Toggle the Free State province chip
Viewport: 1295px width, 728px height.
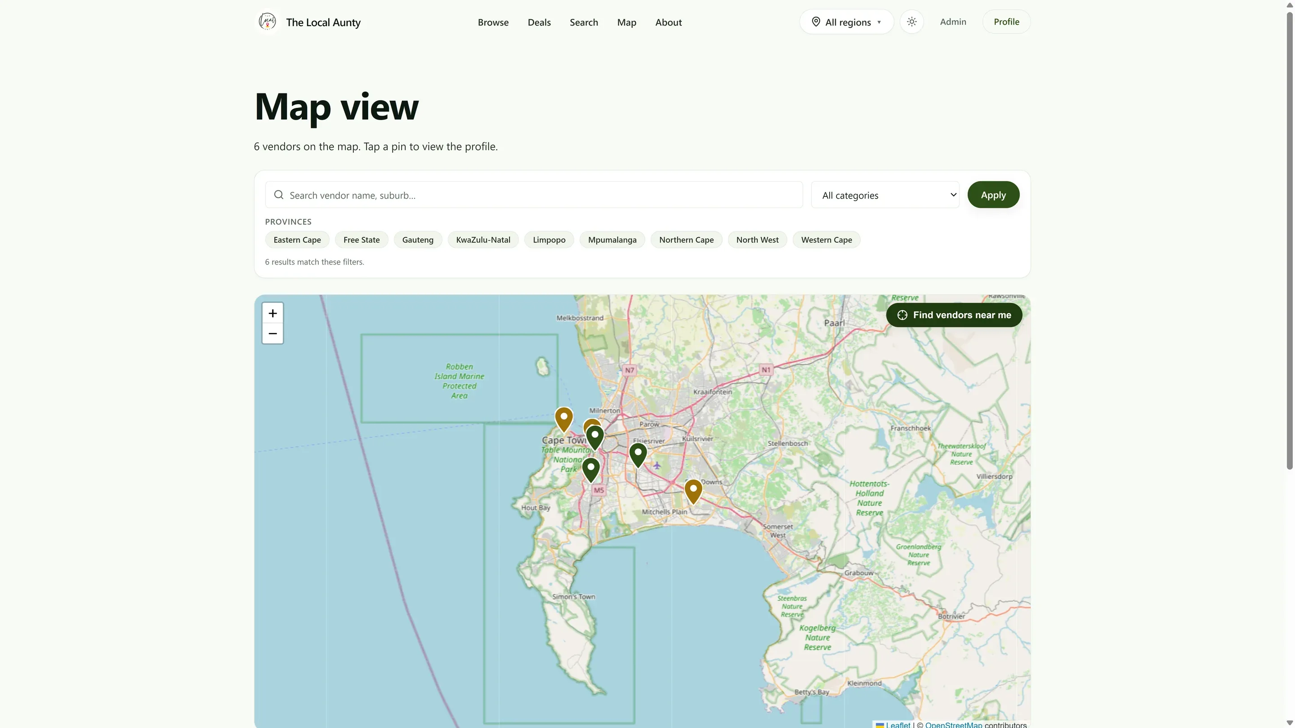(x=362, y=240)
